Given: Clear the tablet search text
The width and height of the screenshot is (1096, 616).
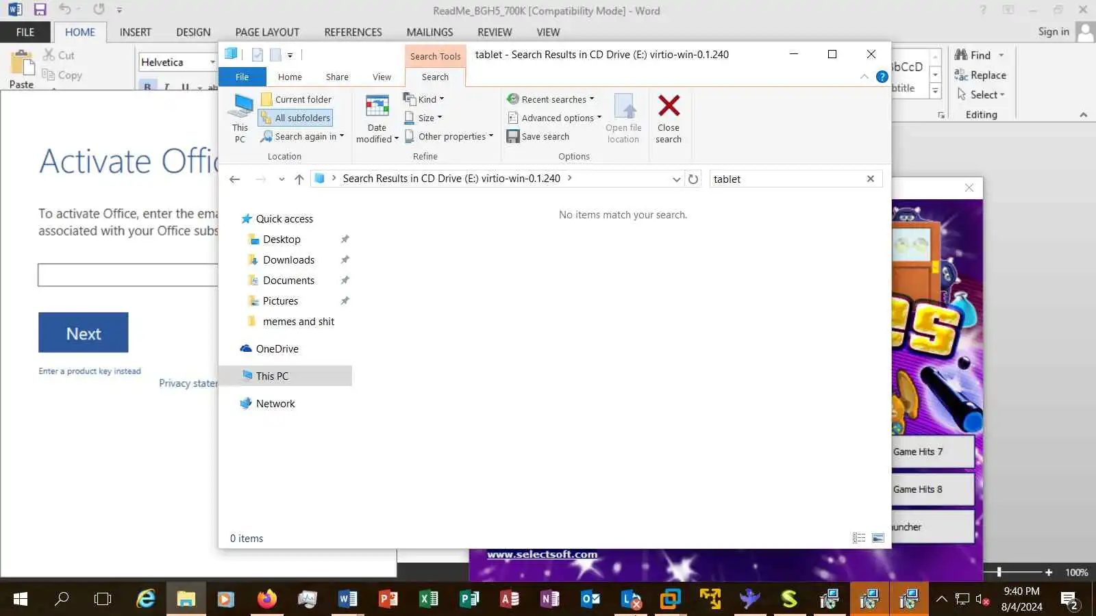Looking at the screenshot, I should pyautogui.click(x=871, y=179).
